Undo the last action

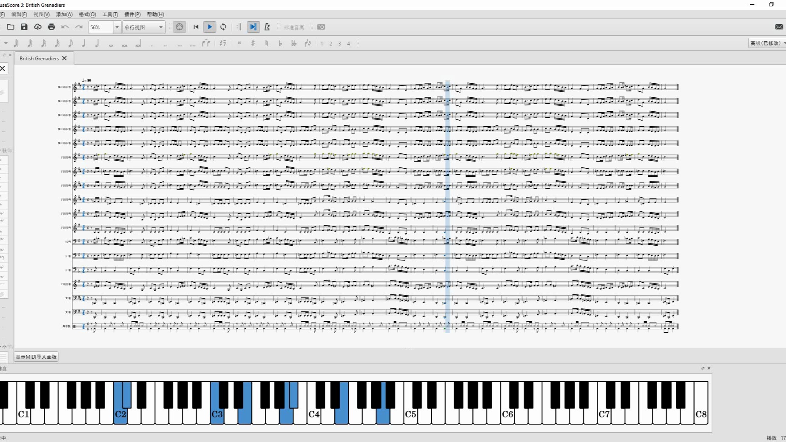pyautogui.click(x=65, y=27)
